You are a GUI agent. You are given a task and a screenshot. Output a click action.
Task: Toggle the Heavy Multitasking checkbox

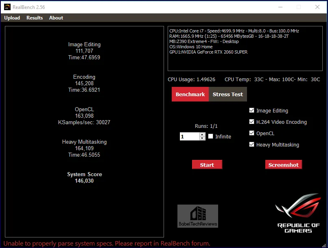coord(251,144)
